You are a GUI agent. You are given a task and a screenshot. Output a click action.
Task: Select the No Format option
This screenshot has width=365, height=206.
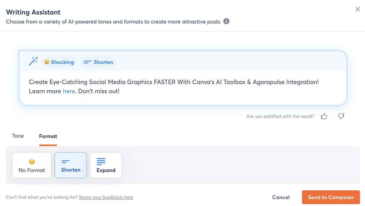tap(32, 165)
